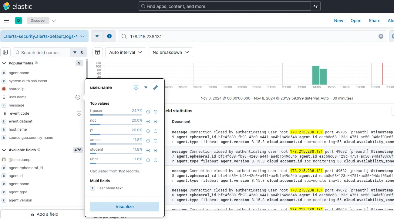Open the data view dropdown selector

tap(44, 36)
